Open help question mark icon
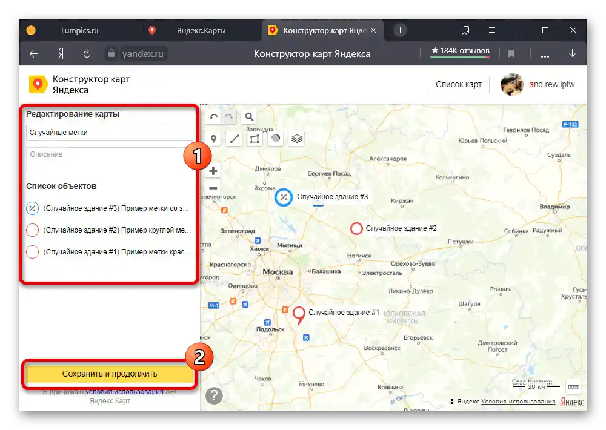Screen dimensions: 606x430 (214, 395)
